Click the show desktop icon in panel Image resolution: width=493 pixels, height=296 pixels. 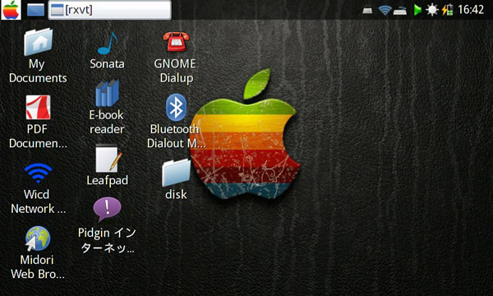(35, 10)
